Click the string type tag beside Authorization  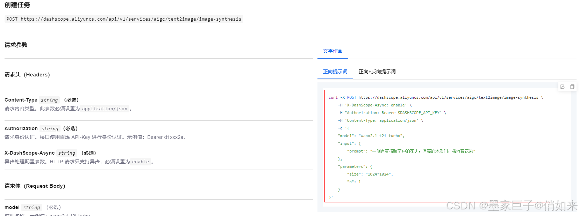pyautogui.click(x=50, y=129)
